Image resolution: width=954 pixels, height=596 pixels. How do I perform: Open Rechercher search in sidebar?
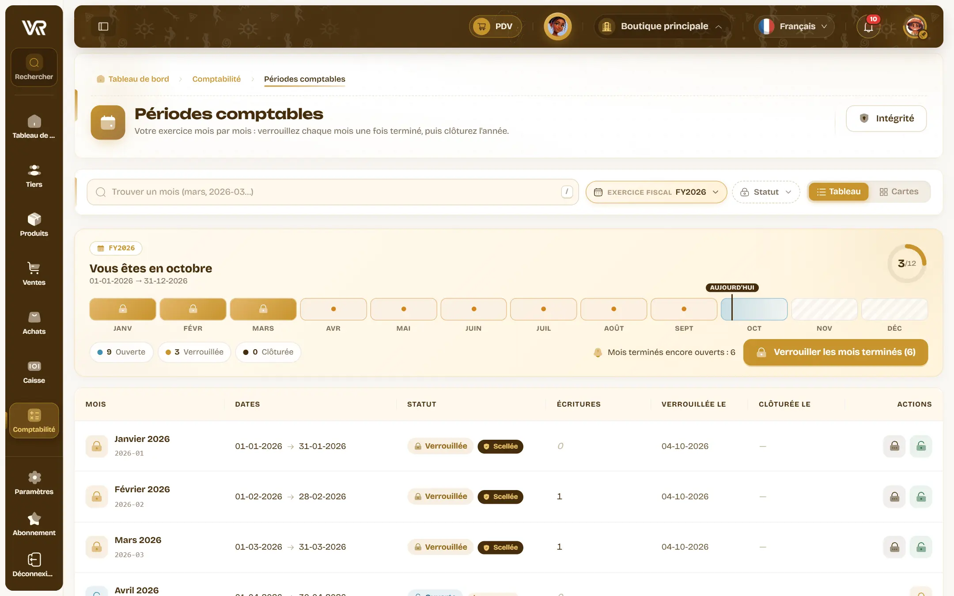[x=34, y=68]
